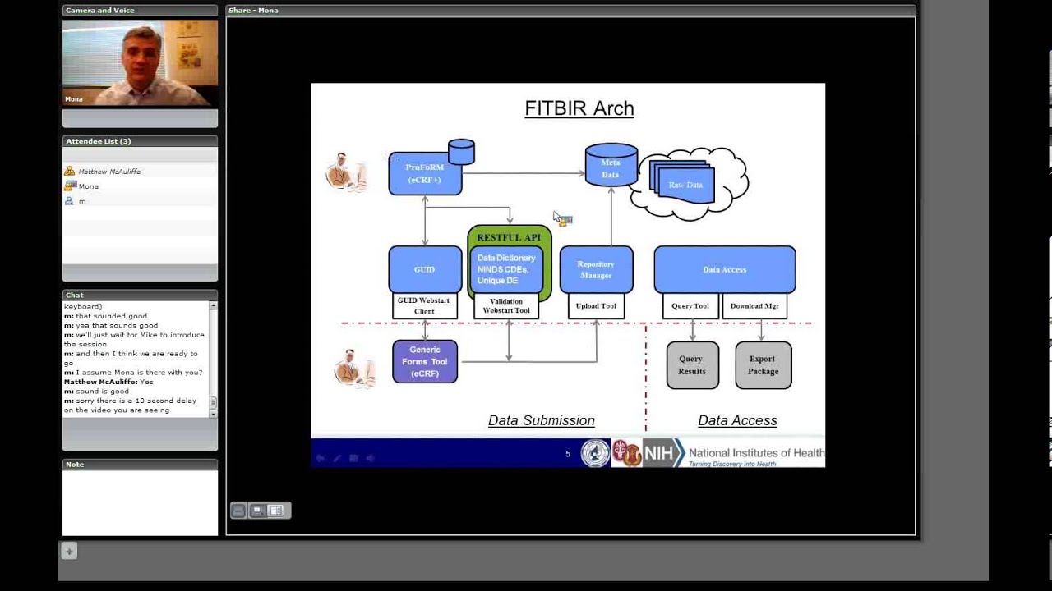
Task: Click the first Share pod view button
Action: (x=238, y=511)
